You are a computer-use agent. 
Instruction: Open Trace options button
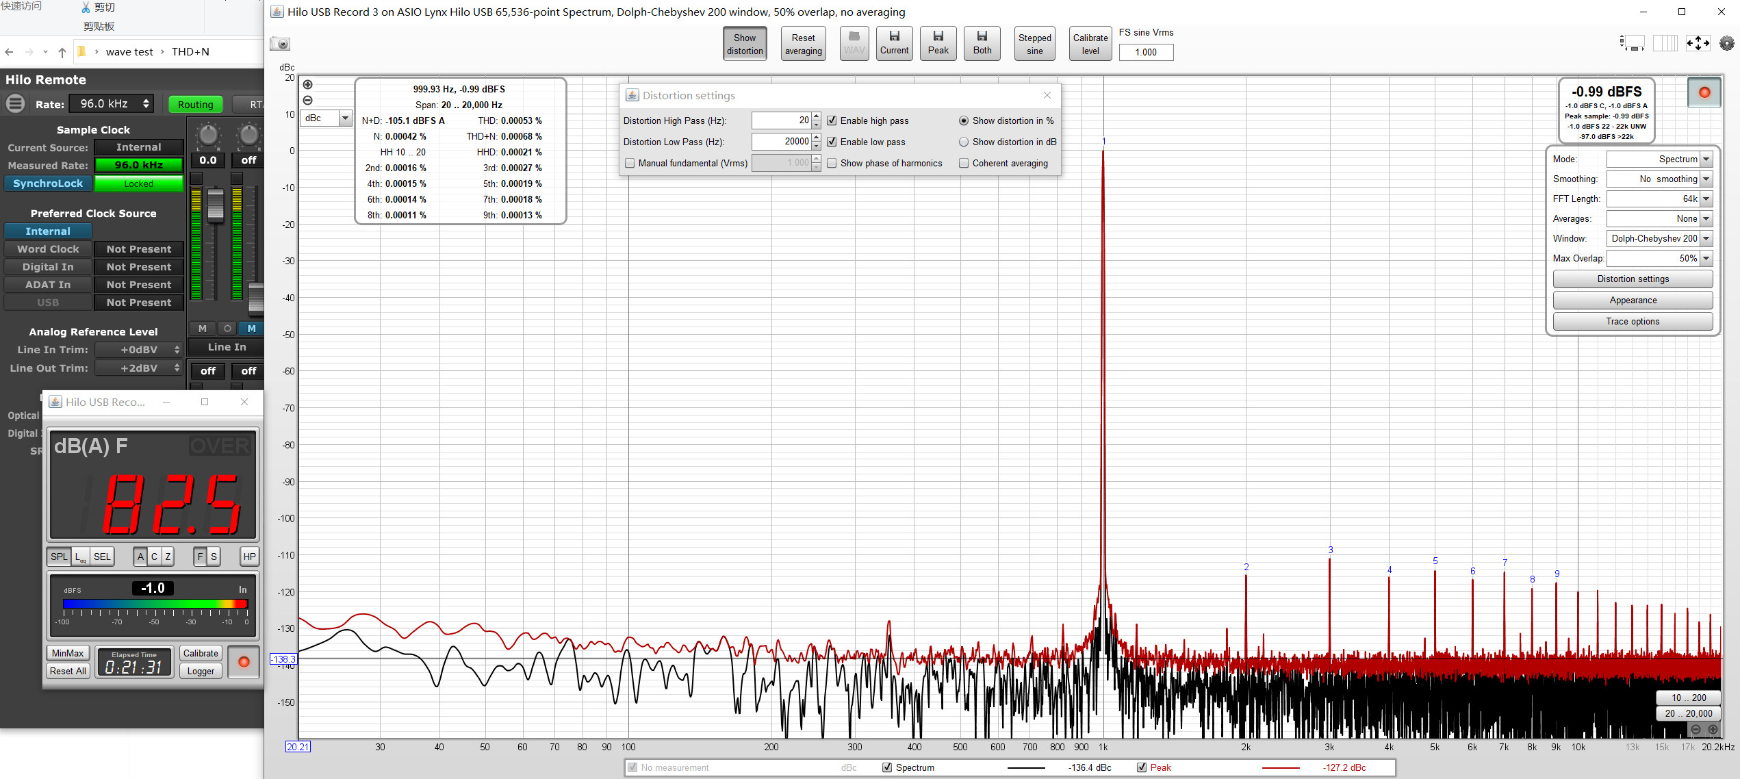pos(1633,322)
